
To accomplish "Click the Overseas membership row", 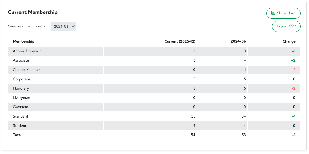I will (21, 107).
